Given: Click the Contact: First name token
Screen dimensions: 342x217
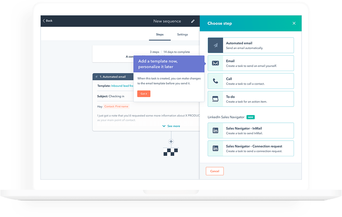Looking at the screenshot, I should point(116,107).
